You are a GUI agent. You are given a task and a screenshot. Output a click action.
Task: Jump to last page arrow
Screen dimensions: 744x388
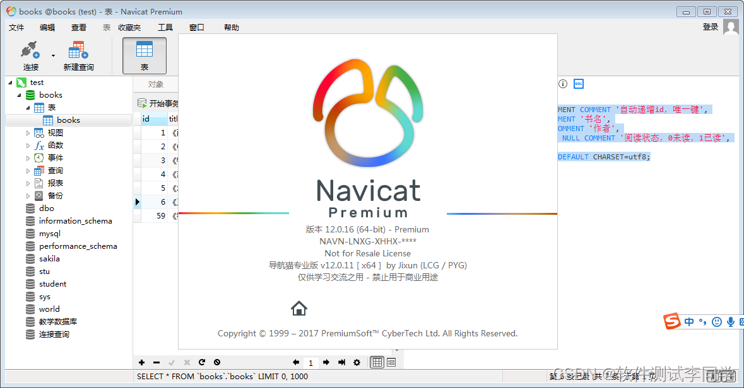coord(341,362)
